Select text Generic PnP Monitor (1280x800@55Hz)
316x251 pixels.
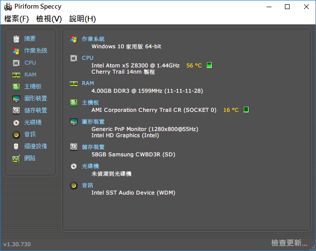tap(145, 129)
